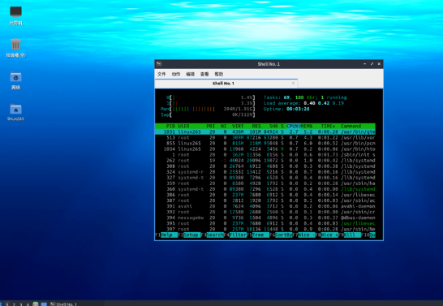This screenshot has height=306, width=443.
Task: Click the Tasks summary line
Action: click(x=305, y=97)
